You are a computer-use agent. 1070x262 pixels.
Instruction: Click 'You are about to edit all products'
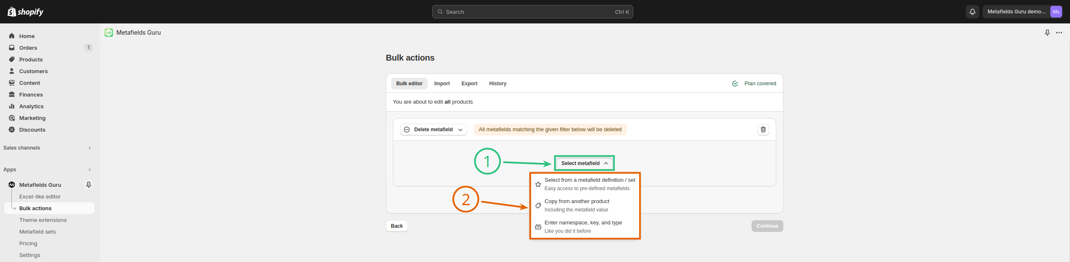click(x=433, y=102)
